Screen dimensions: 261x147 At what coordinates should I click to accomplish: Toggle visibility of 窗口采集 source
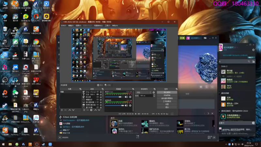[x=98, y=107]
